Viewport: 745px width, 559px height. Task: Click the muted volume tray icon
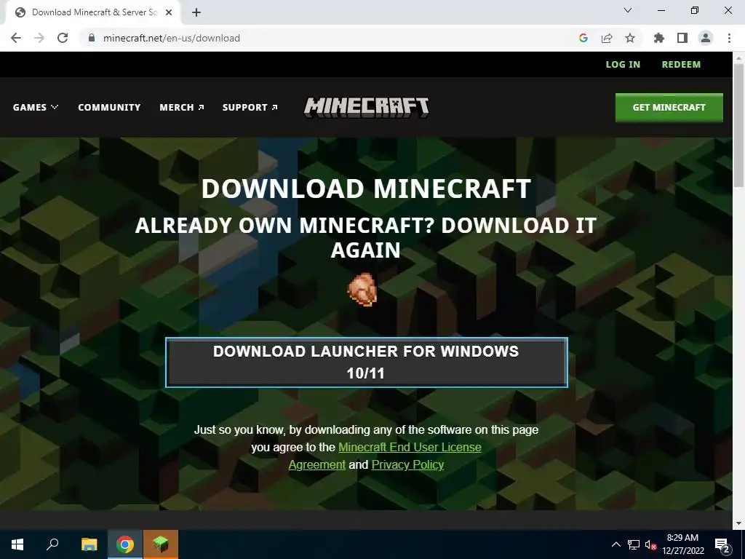[650, 544]
